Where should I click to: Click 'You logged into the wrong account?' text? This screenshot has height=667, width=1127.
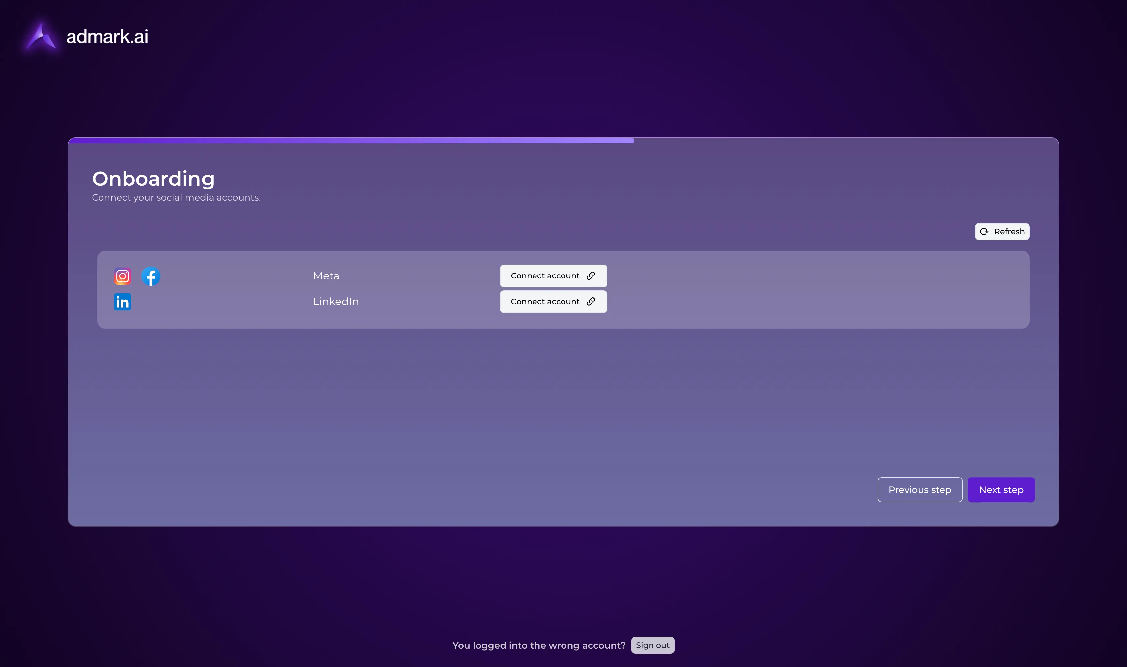[x=539, y=646]
